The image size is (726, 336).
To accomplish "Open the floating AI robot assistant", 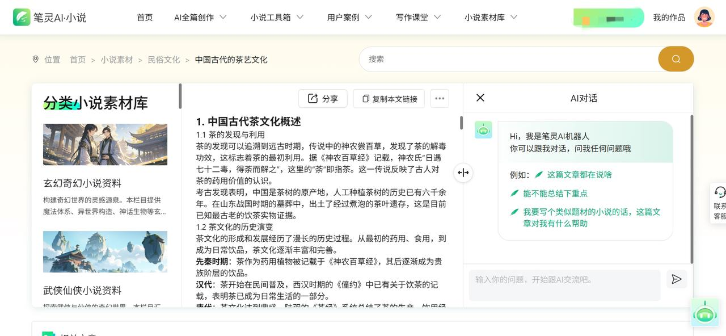I will pos(705,313).
